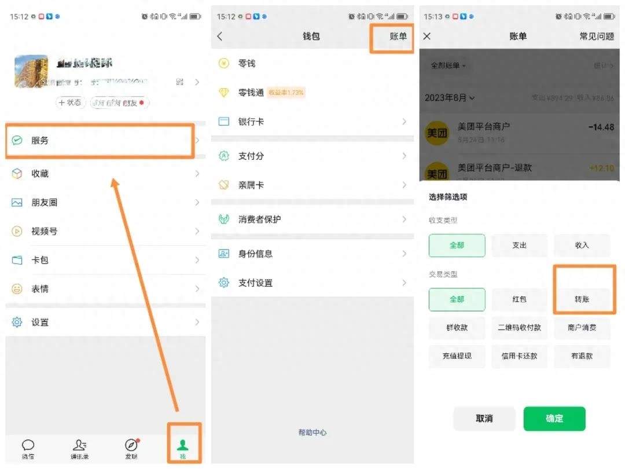Tap the profile avatar thumbnail
625x469 pixels.
[x=31, y=72]
